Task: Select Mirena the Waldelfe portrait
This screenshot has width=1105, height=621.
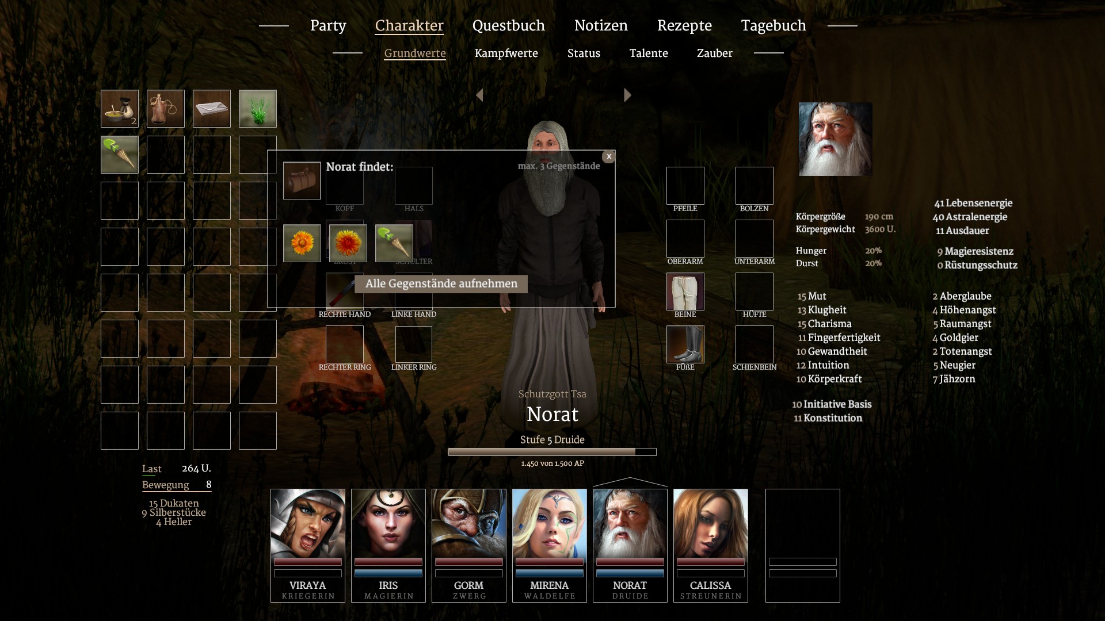Action: tap(550, 545)
